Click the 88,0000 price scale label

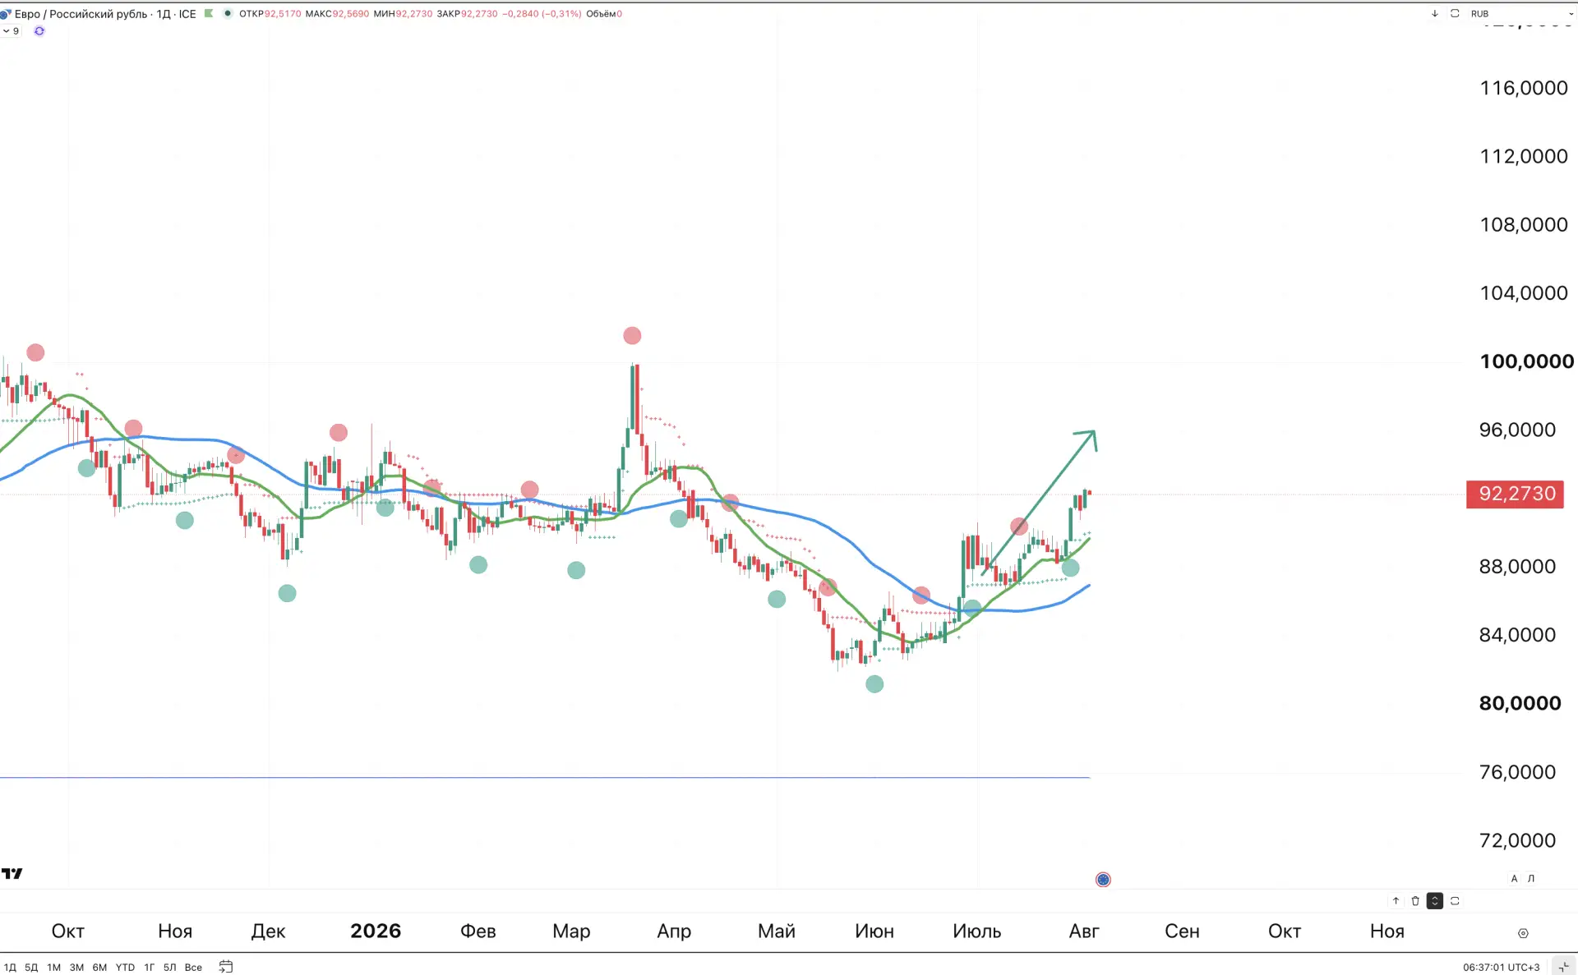click(x=1517, y=567)
